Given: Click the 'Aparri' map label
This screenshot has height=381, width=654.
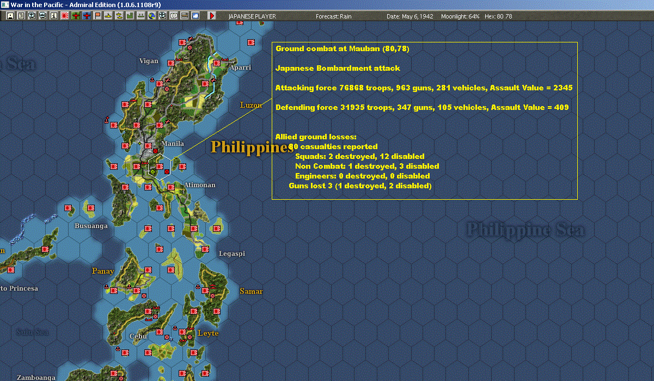Looking at the screenshot, I should pos(240,67).
